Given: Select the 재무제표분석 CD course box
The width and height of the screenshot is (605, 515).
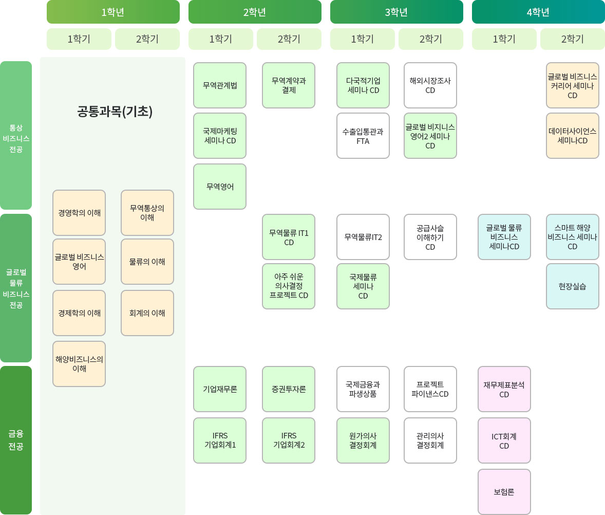Looking at the screenshot, I should tap(504, 389).
